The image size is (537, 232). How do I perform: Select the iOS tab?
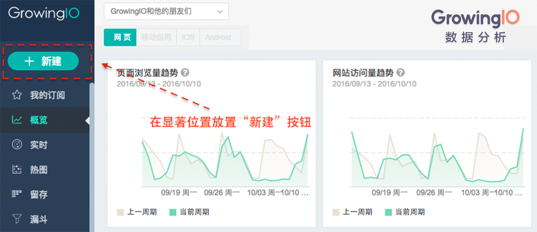(x=188, y=37)
